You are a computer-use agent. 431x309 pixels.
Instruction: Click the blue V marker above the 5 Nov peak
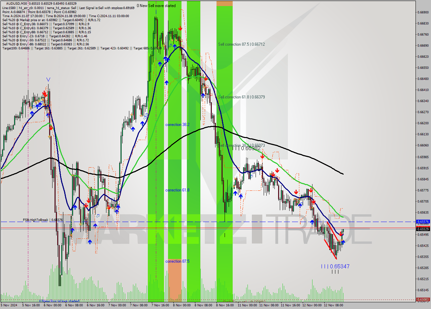click(x=48, y=80)
